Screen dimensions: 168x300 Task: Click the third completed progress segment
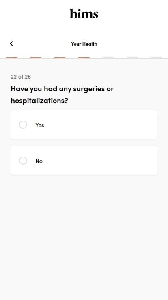point(60,58)
